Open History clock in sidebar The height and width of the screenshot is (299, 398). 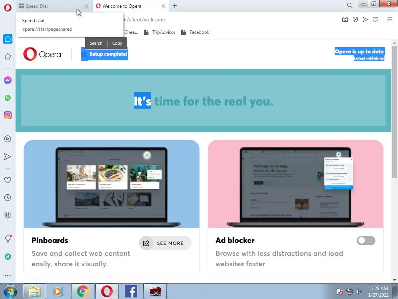tap(8, 197)
